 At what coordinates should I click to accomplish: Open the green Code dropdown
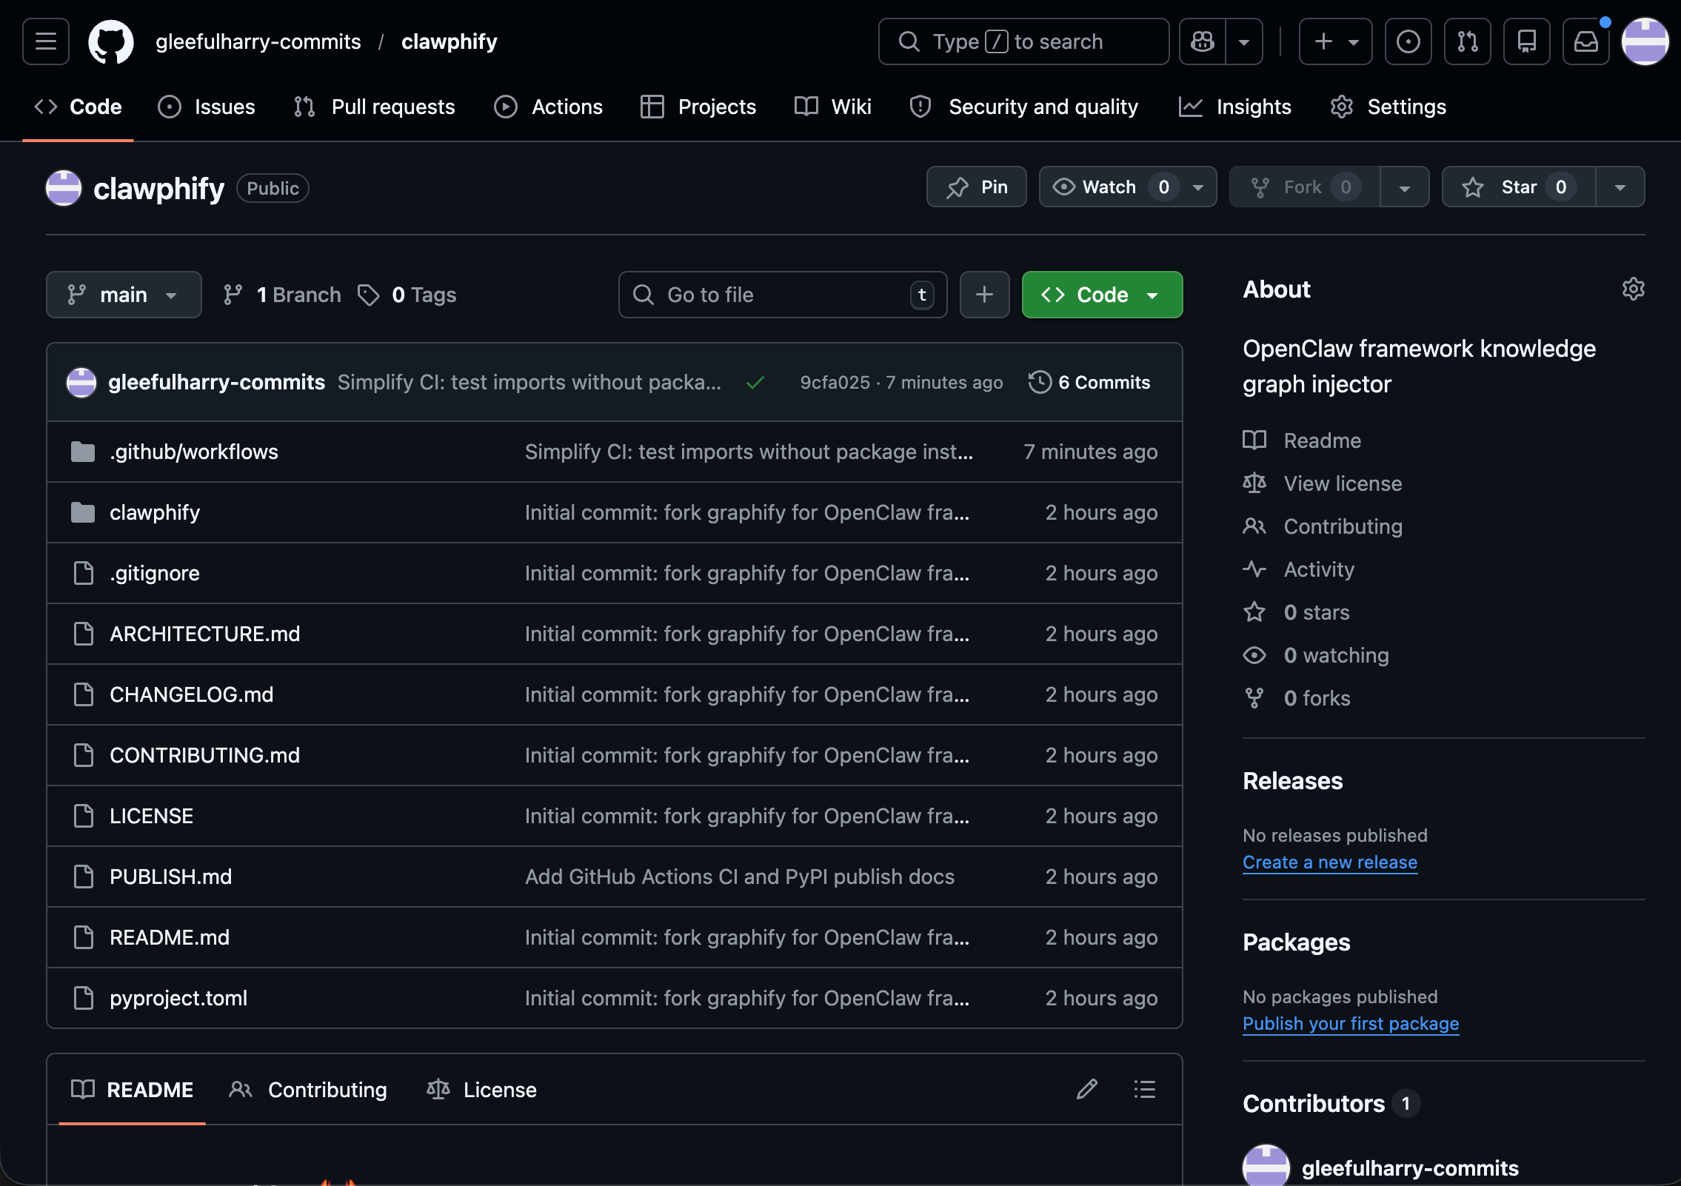pos(1102,295)
